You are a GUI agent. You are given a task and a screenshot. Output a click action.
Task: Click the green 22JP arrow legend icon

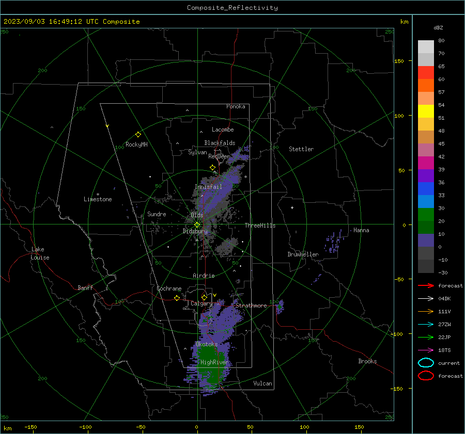click(x=426, y=337)
